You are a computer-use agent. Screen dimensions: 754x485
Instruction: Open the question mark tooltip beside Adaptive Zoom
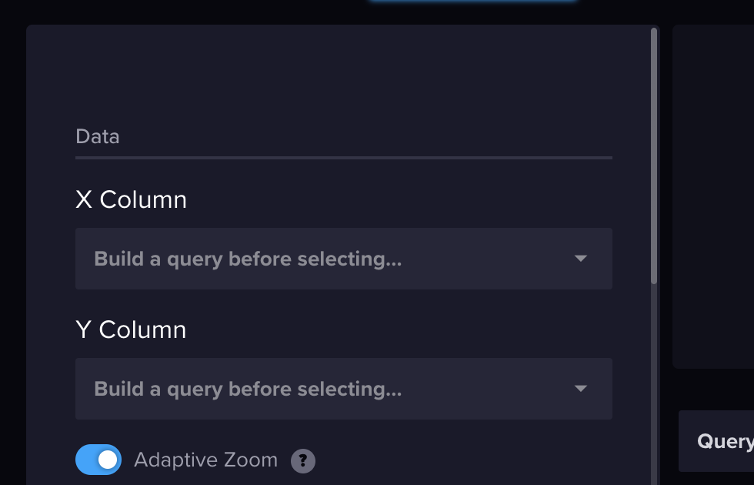[x=303, y=460]
